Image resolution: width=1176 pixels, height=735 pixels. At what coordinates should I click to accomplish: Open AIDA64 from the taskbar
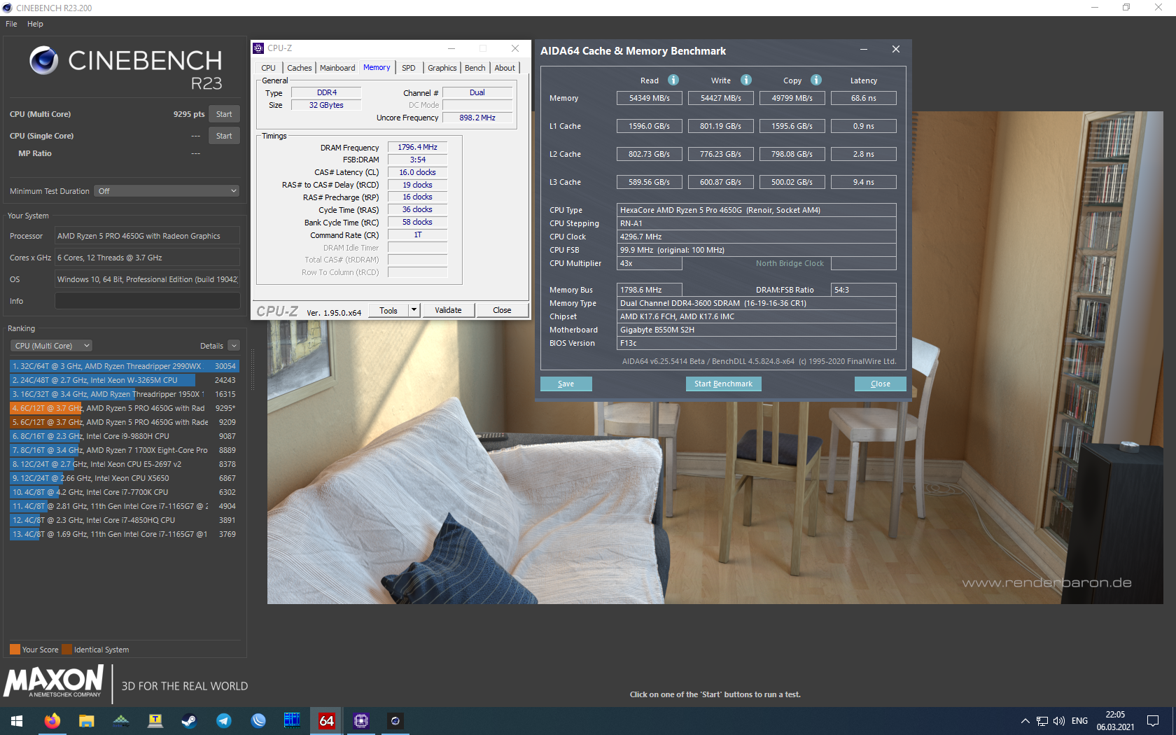(326, 720)
